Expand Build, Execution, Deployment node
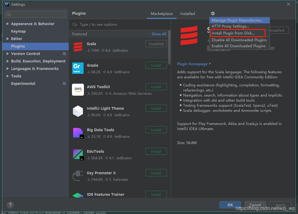 point(7,61)
